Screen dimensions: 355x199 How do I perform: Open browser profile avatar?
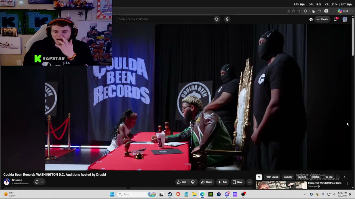326,11
